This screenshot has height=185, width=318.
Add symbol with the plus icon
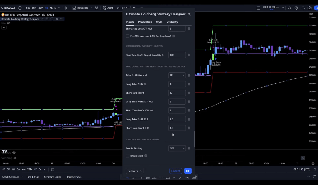click(x=20, y=8)
